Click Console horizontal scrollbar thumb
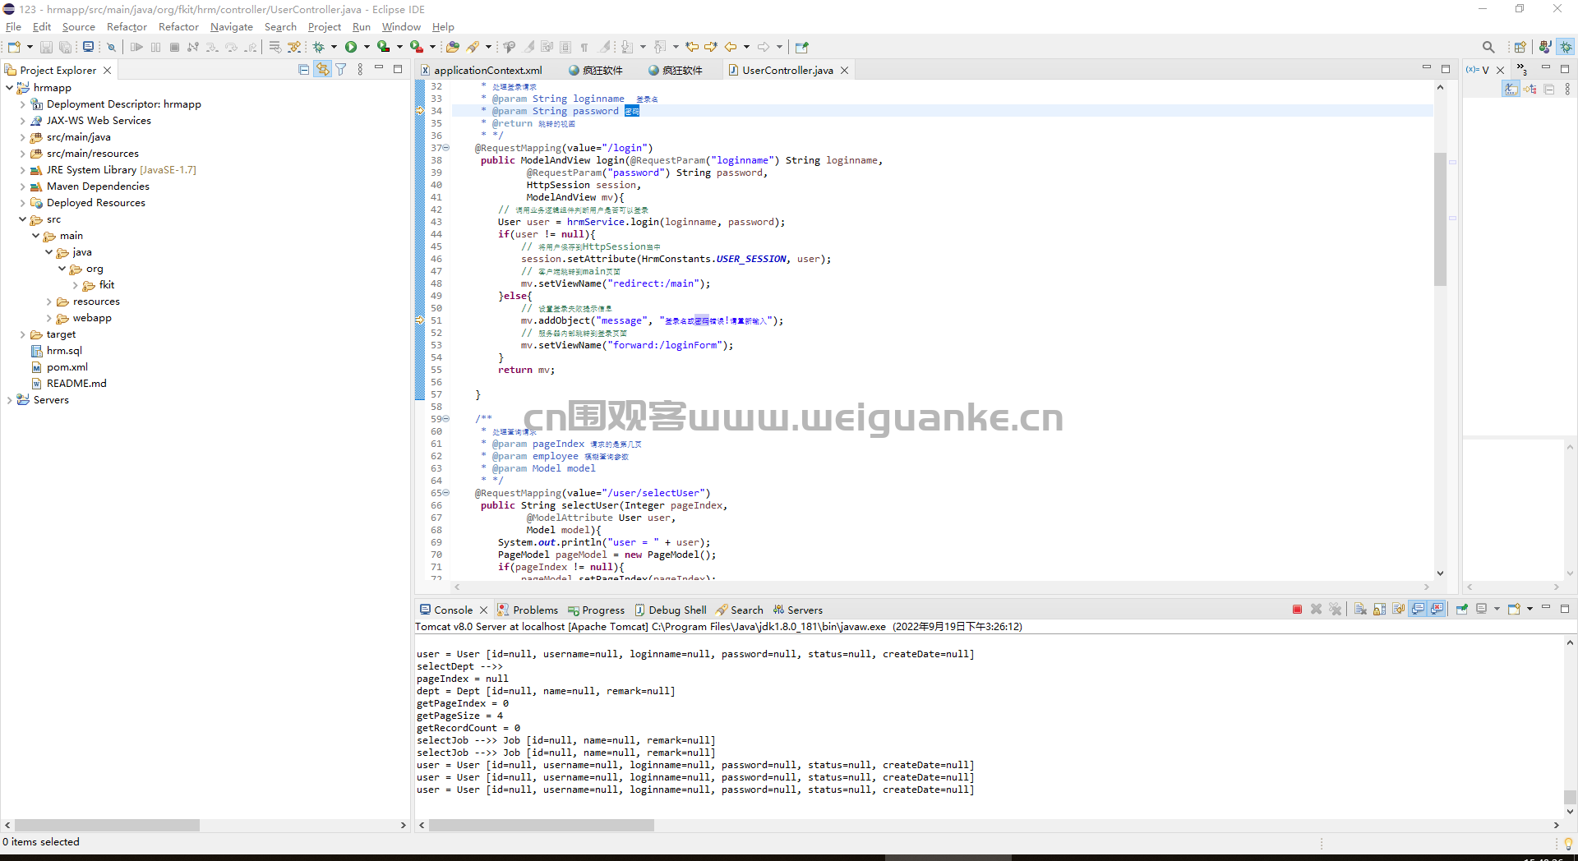Image resolution: width=1578 pixels, height=861 pixels. pos(542,825)
